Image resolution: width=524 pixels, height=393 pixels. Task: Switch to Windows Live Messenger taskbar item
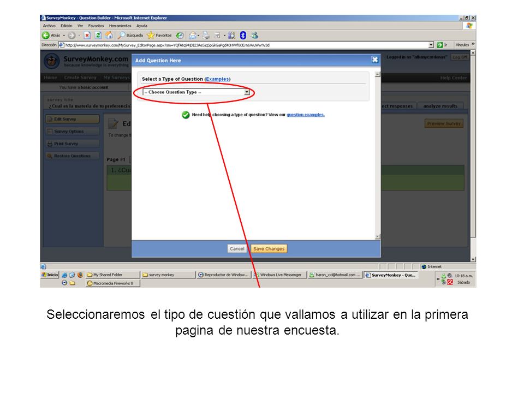click(279, 275)
